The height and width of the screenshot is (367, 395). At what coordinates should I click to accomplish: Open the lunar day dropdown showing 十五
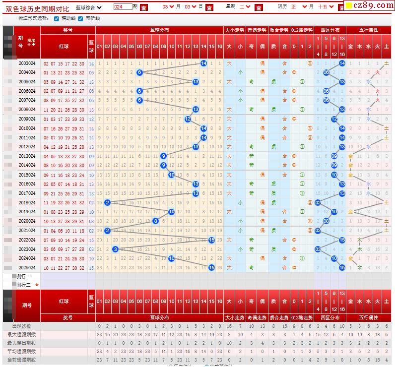tap(326, 7)
